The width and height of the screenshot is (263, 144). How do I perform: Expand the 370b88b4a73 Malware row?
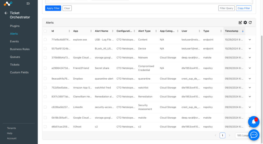tap(250, 57)
